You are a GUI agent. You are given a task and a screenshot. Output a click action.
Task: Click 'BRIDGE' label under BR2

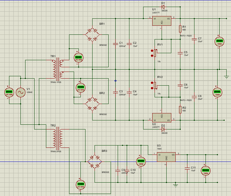click(103, 114)
